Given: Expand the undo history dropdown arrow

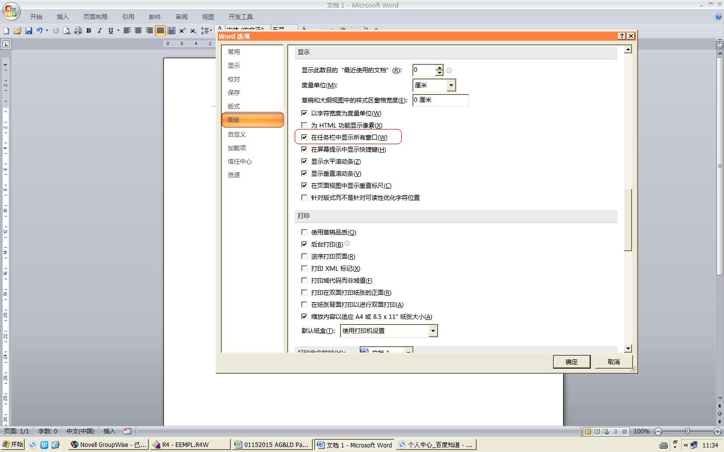Looking at the screenshot, I should [x=47, y=31].
